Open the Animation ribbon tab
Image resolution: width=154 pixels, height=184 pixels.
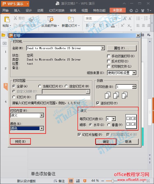point(40,11)
